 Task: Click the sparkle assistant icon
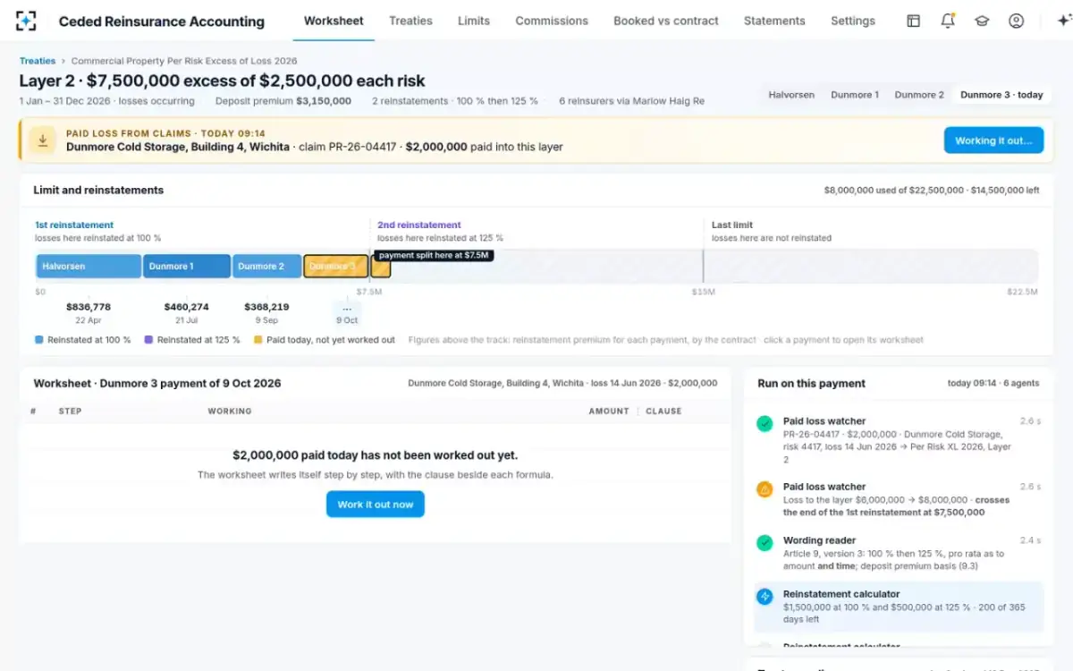click(x=1063, y=21)
